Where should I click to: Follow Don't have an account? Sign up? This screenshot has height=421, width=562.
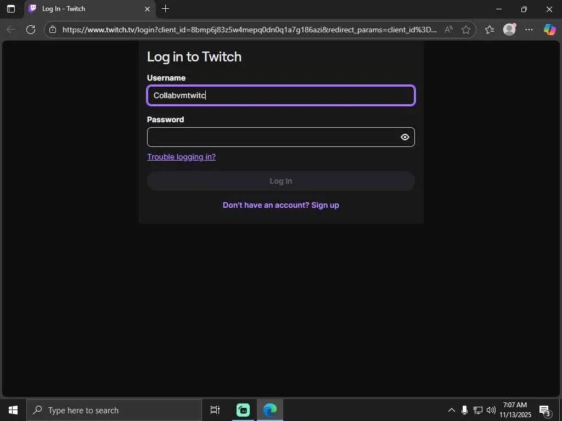point(281,205)
